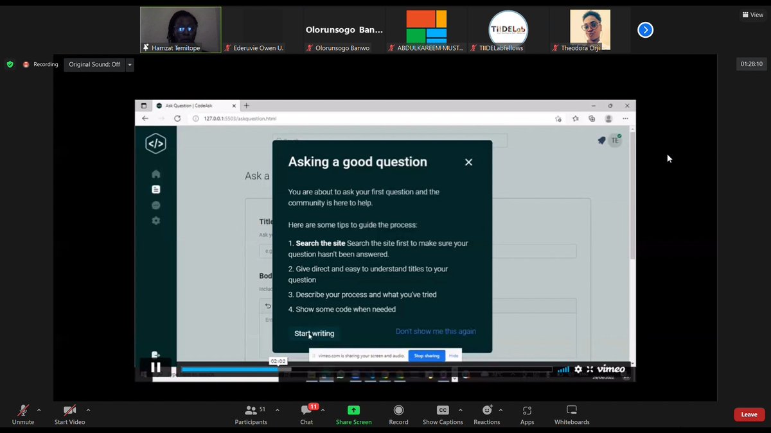Toggle Show Captions in Zoom

(x=443, y=414)
